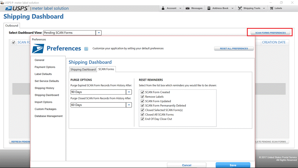Toggle Closed Selected SCAN Form(s) checkbox
Viewport: 298px width, 168px height.
pyautogui.click(x=142, y=110)
